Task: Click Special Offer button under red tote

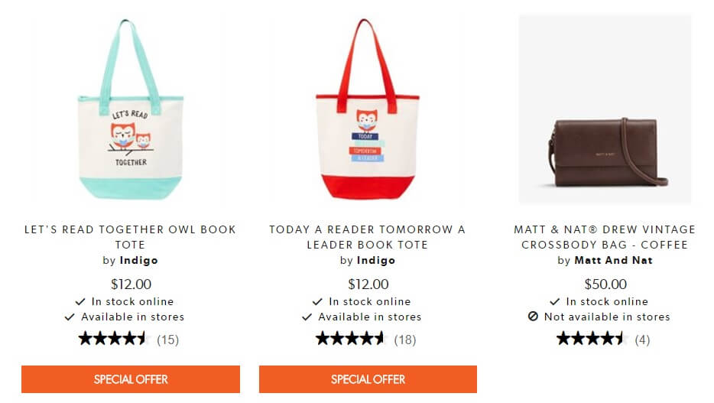Action: pos(368,379)
